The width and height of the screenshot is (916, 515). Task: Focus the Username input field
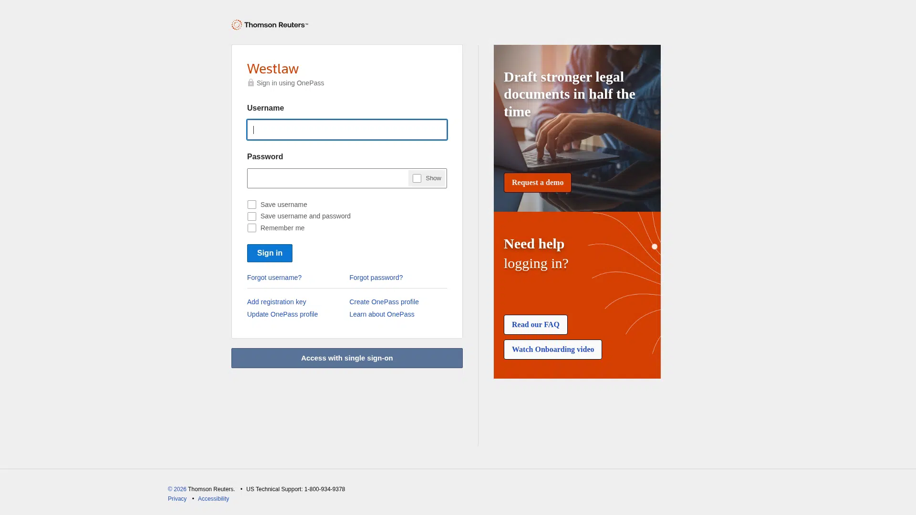coord(347,130)
